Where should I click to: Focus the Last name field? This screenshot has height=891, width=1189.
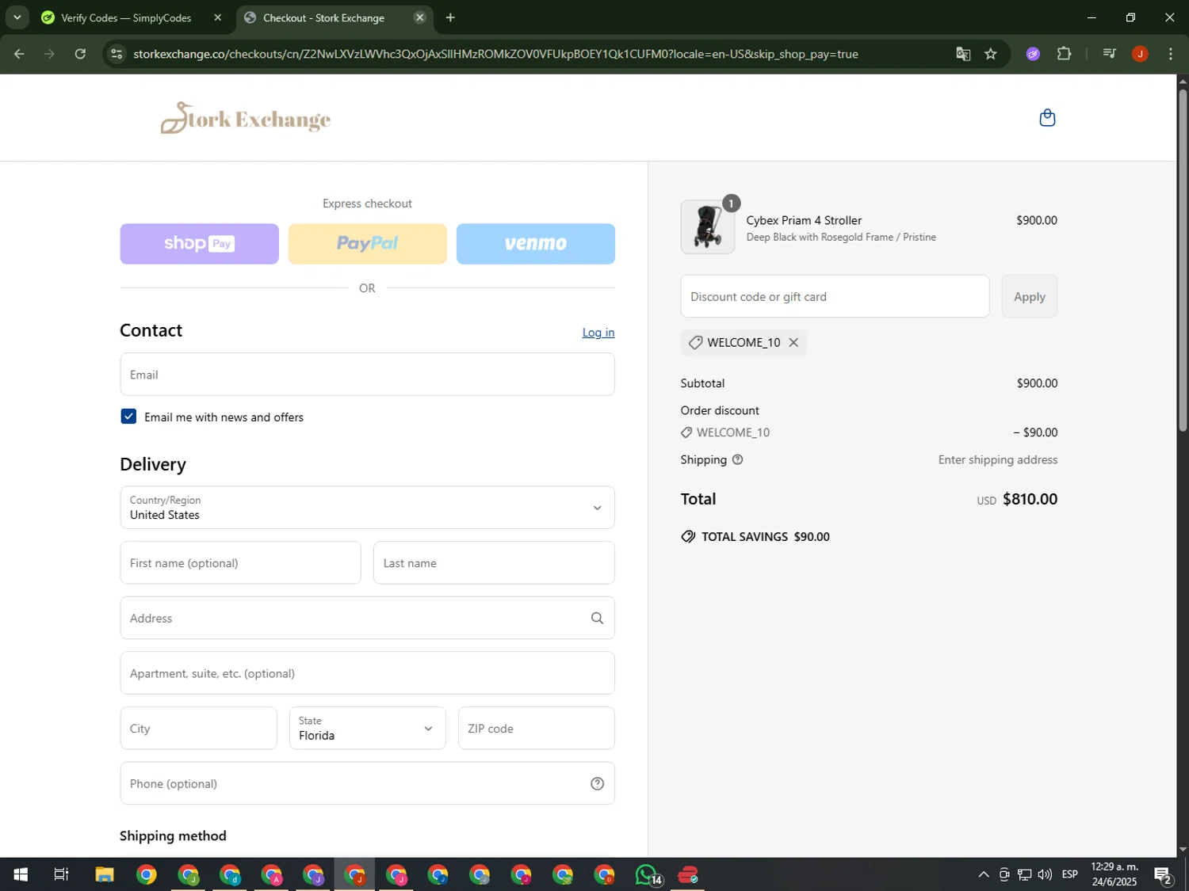click(x=494, y=563)
